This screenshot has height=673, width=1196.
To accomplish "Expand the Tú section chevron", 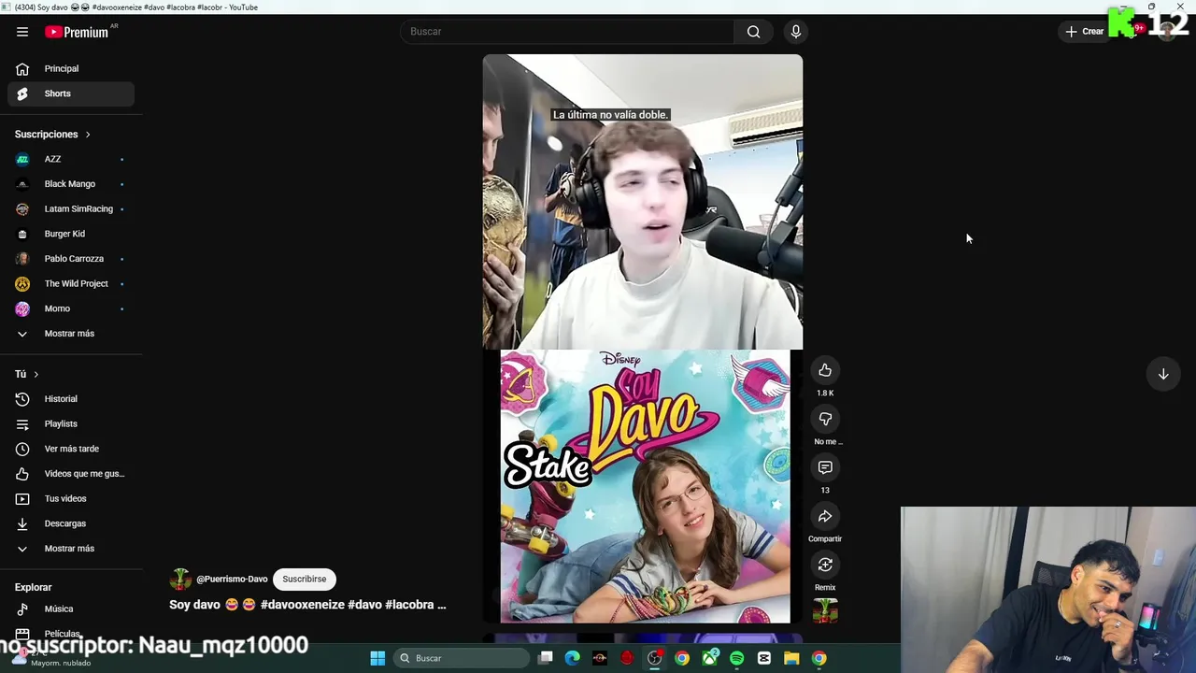I will coord(36,374).
